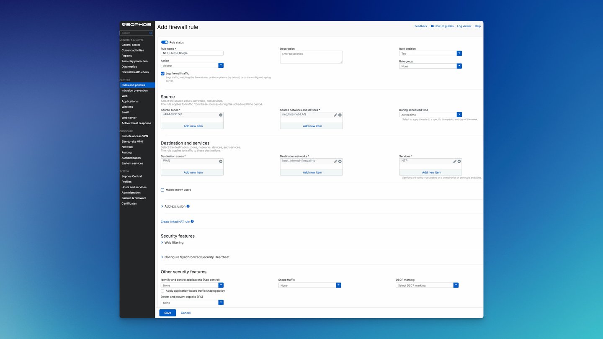Remove the NTP service entry

coord(459,161)
